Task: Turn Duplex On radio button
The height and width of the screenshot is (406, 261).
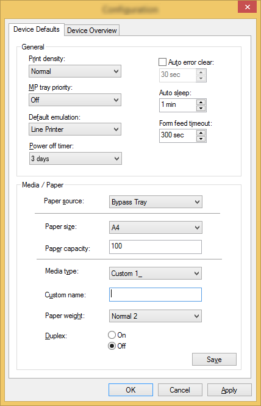Action: tap(112, 335)
